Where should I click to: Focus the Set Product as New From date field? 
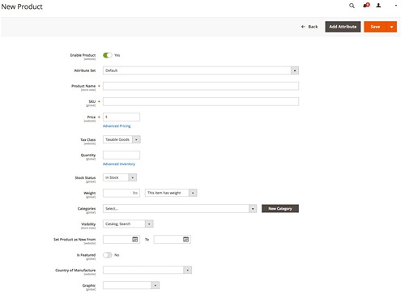pyautogui.click(x=122, y=240)
